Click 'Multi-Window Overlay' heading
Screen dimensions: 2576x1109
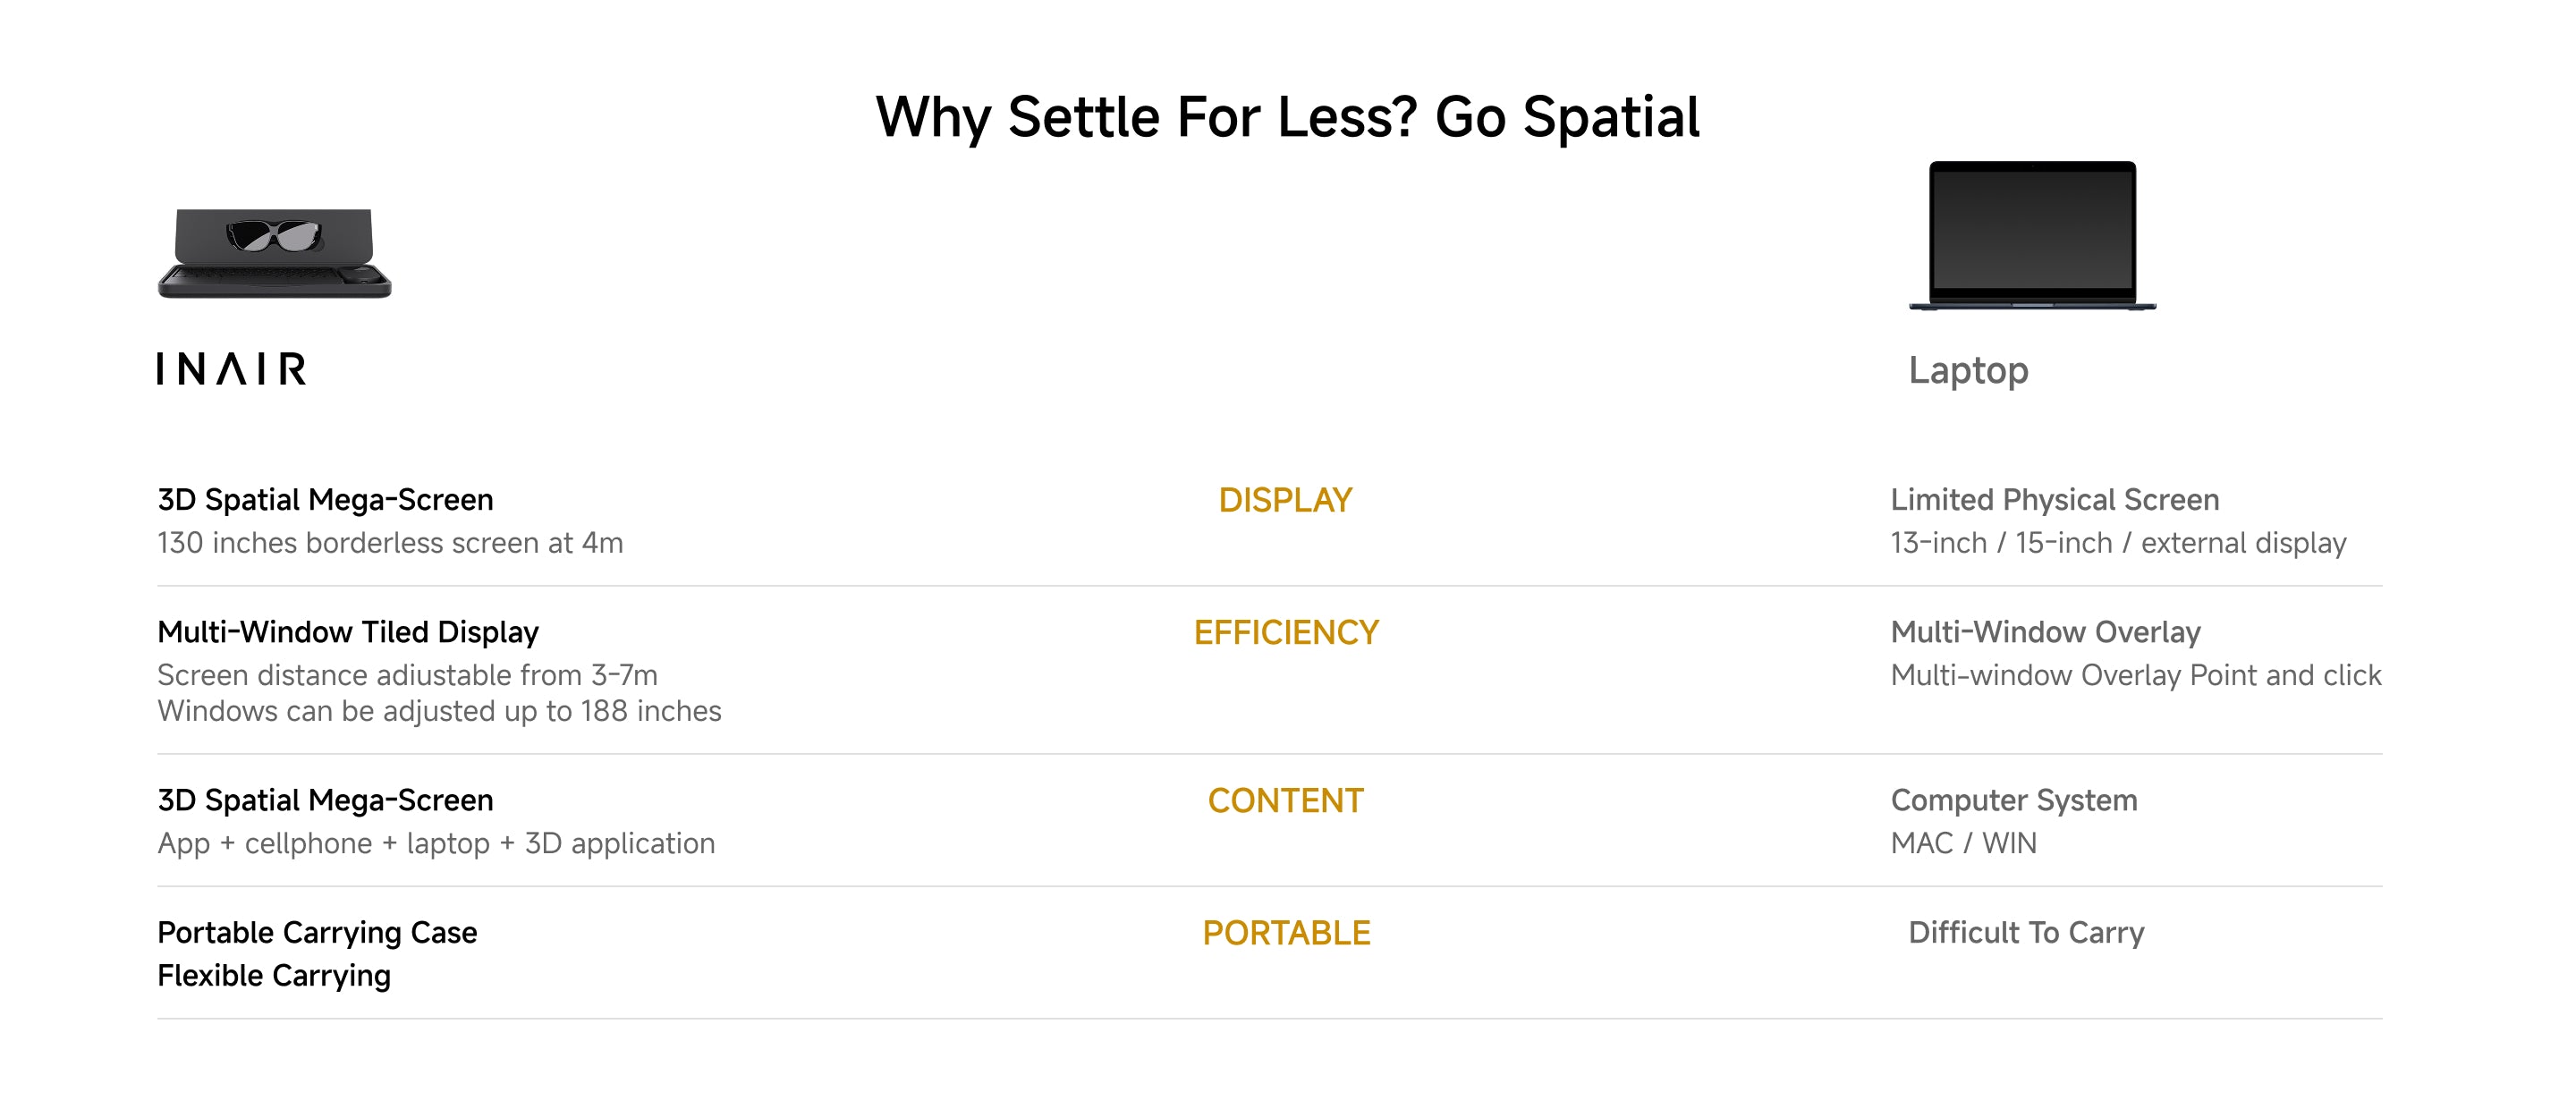[x=2045, y=632]
